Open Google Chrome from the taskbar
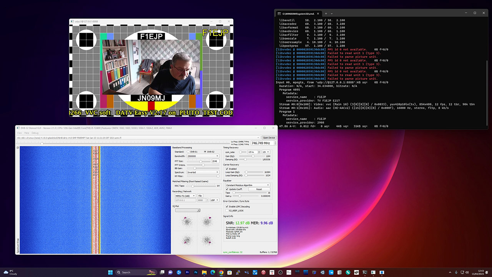The height and width of the screenshot is (277, 492). (x=221, y=272)
